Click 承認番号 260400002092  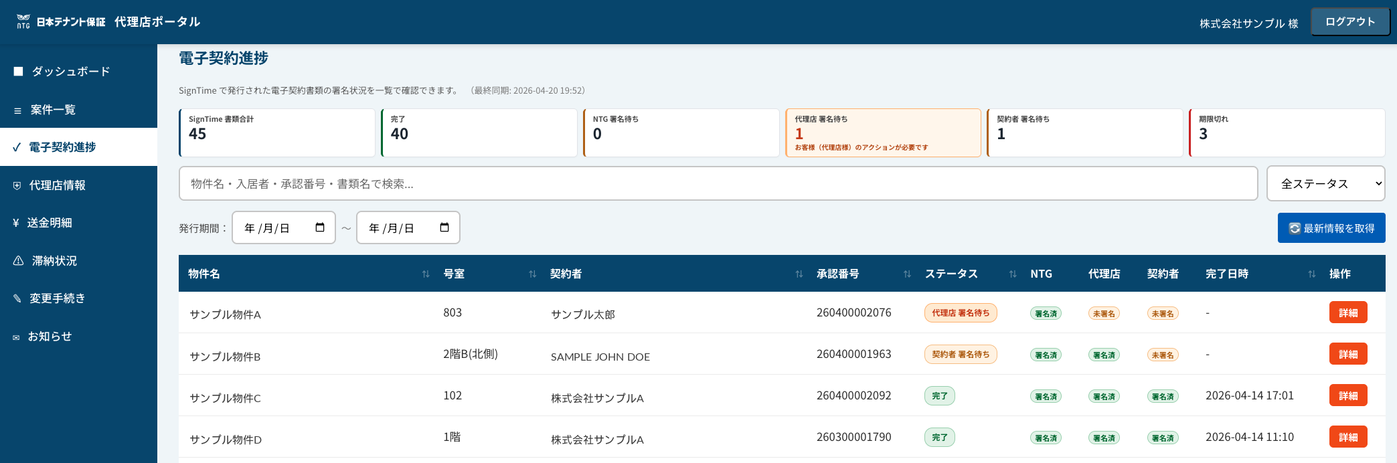(854, 395)
